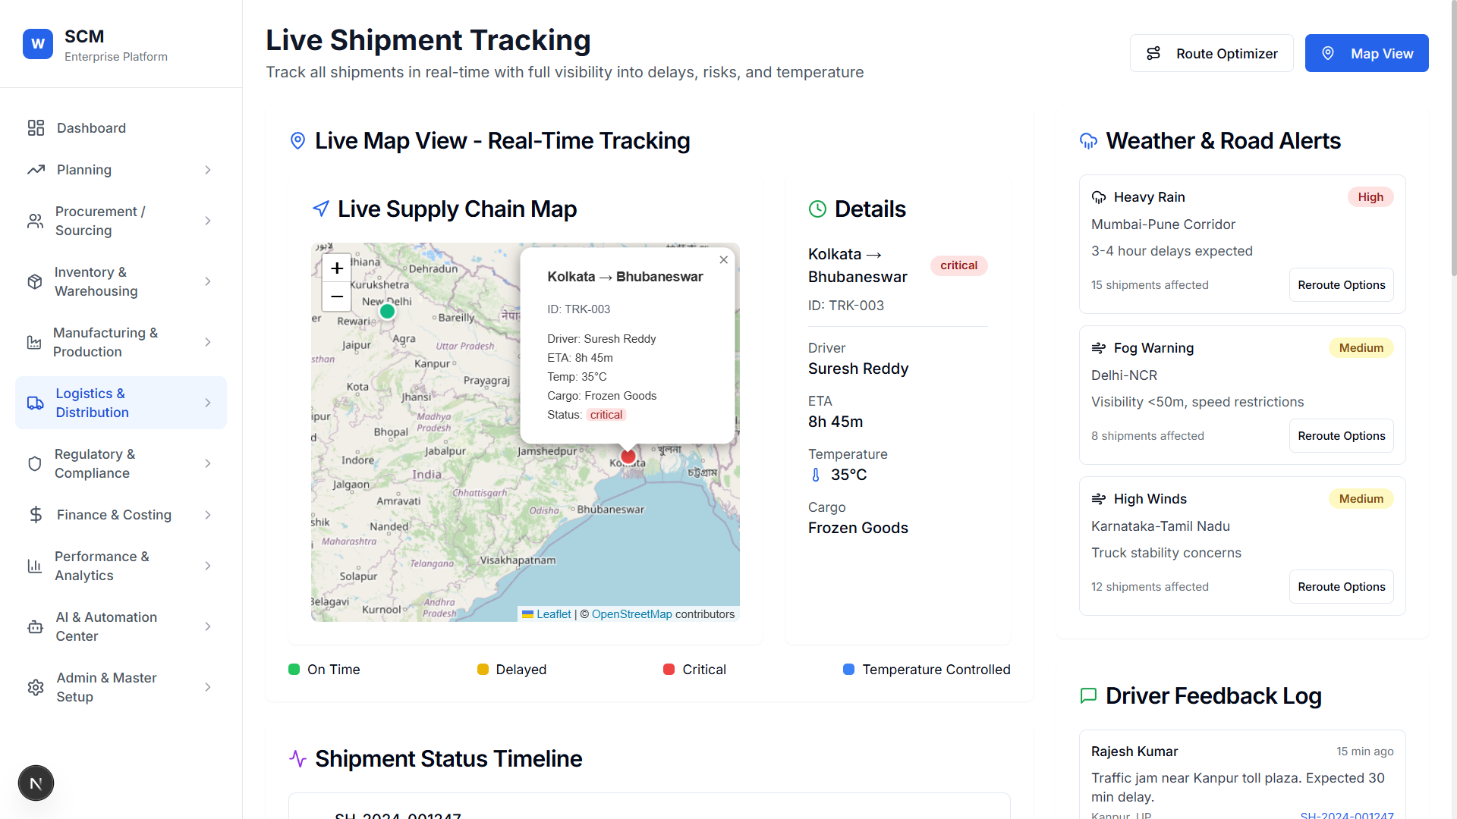The height and width of the screenshot is (819, 1457).
Task: Expand the Planning menu chevron
Action: (x=208, y=170)
